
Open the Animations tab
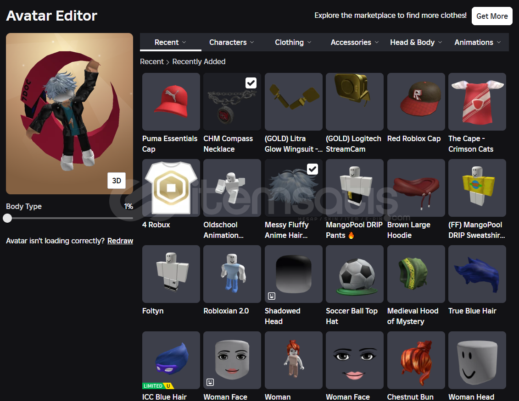coord(477,42)
